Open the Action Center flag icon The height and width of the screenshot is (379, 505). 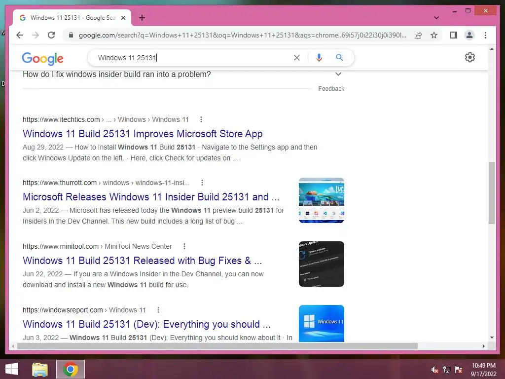pyautogui.click(x=459, y=370)
